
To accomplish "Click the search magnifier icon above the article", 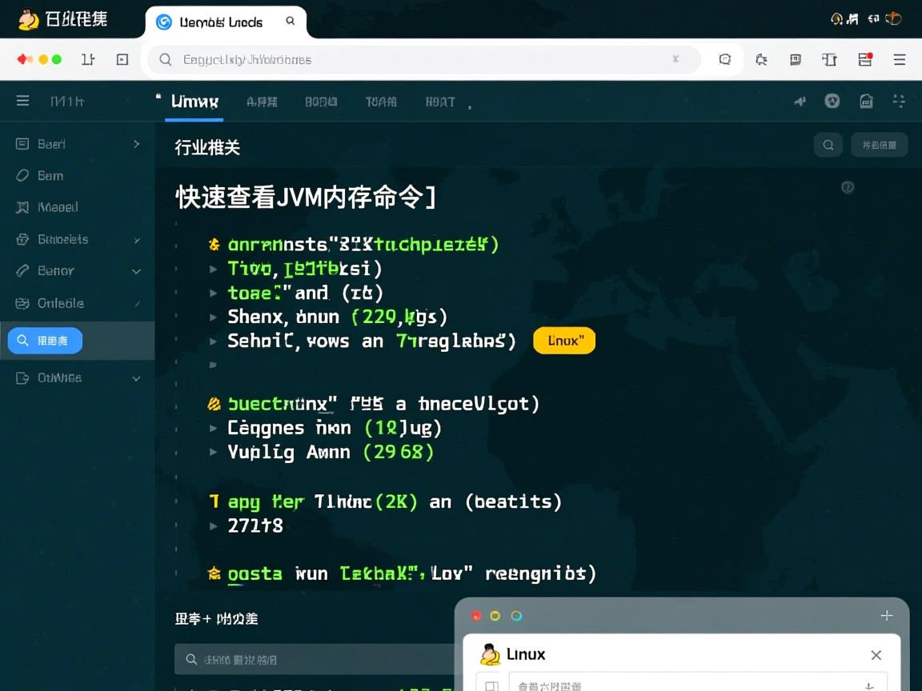I will 828,145.
